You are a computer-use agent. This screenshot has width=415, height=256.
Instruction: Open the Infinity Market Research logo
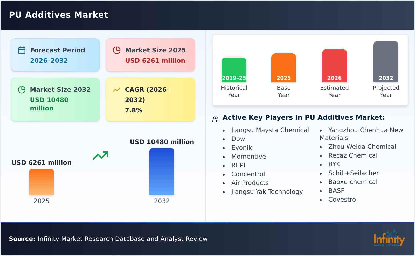tap(389, 238)
